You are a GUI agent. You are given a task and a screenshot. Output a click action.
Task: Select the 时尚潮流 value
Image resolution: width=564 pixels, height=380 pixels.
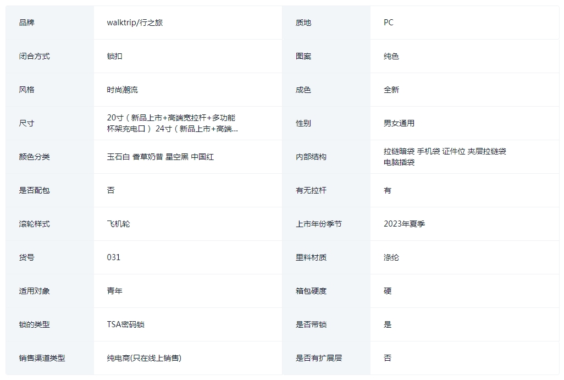(x=122, y=90)
